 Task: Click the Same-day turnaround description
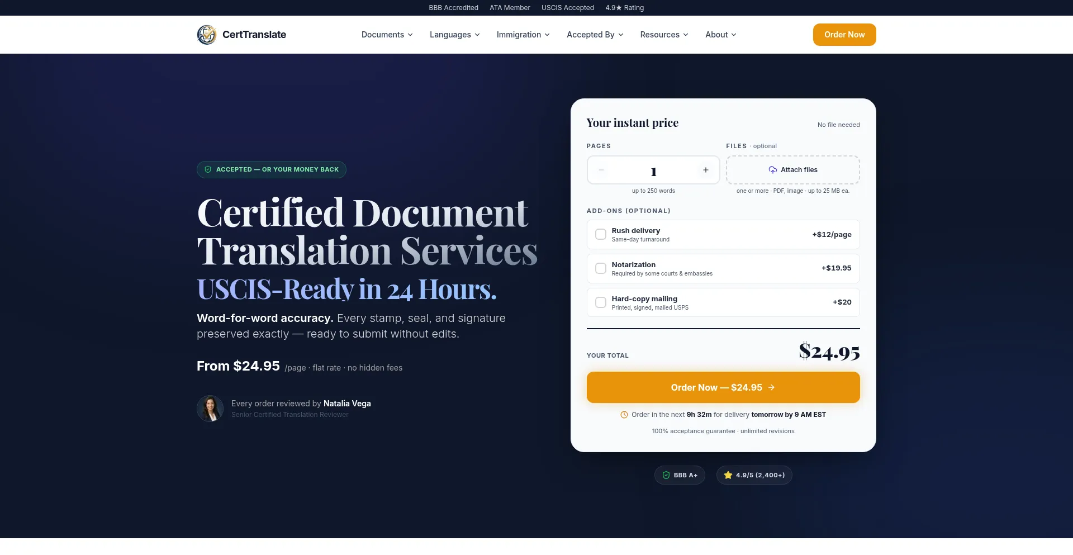[640, 240]
